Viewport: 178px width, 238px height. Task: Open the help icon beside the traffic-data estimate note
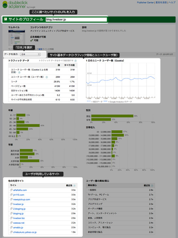click(x=75, y=61)
